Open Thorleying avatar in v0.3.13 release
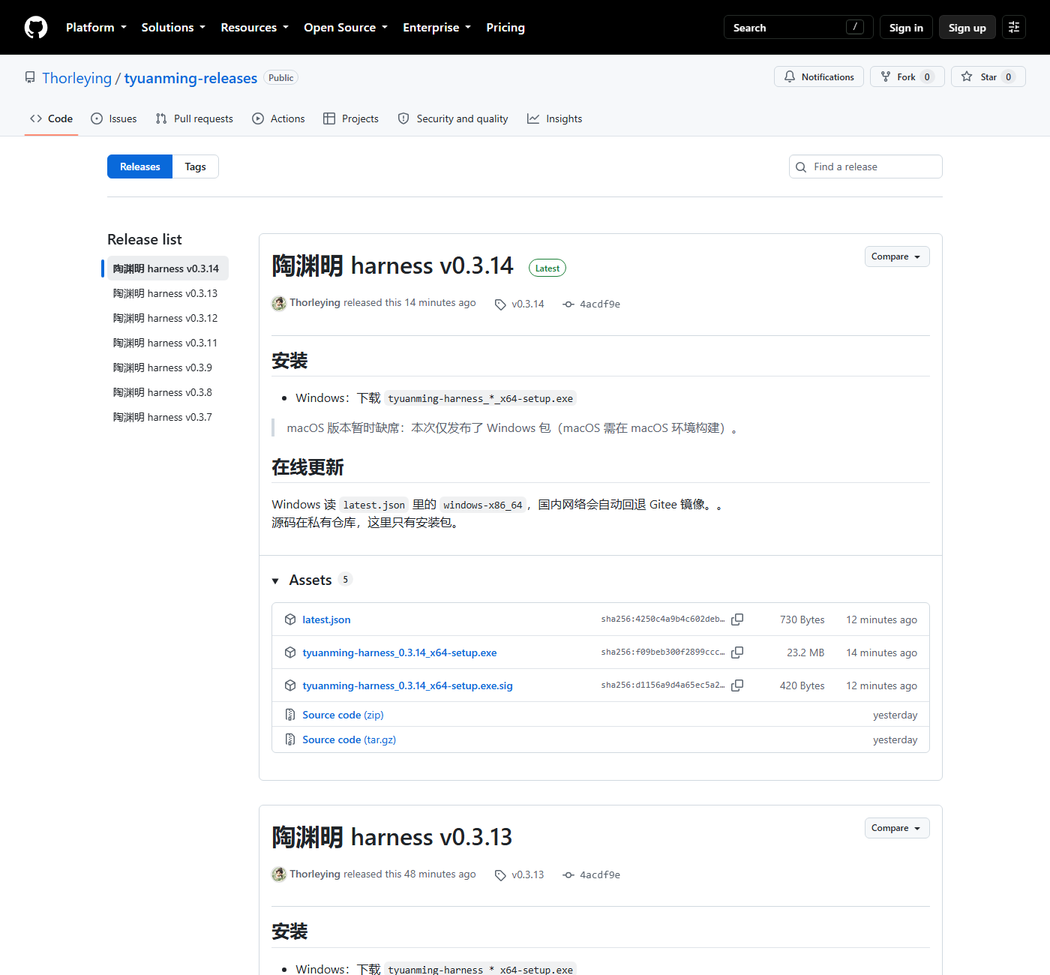 [279, 874]
